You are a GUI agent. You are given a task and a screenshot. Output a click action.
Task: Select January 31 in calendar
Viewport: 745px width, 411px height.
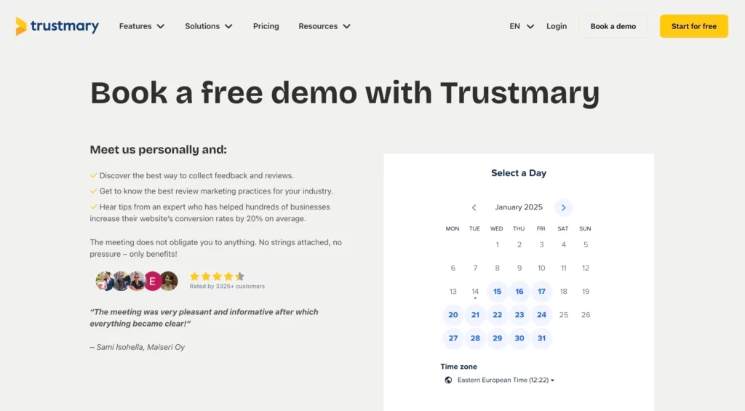[x=541, y=338]
